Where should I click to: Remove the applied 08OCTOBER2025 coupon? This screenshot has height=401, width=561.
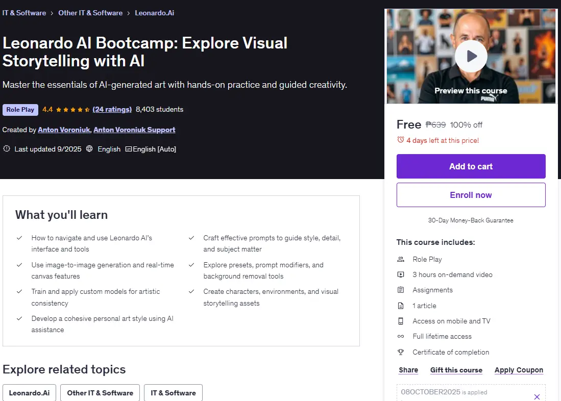tap(536, 397)
